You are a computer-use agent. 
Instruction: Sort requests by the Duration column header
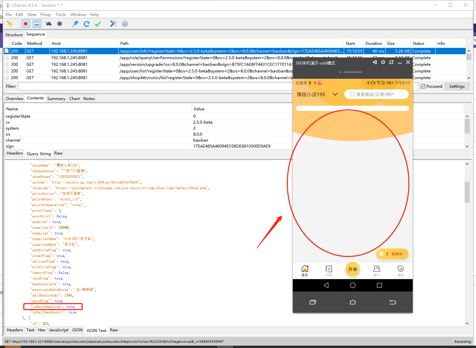click(374, 44)
